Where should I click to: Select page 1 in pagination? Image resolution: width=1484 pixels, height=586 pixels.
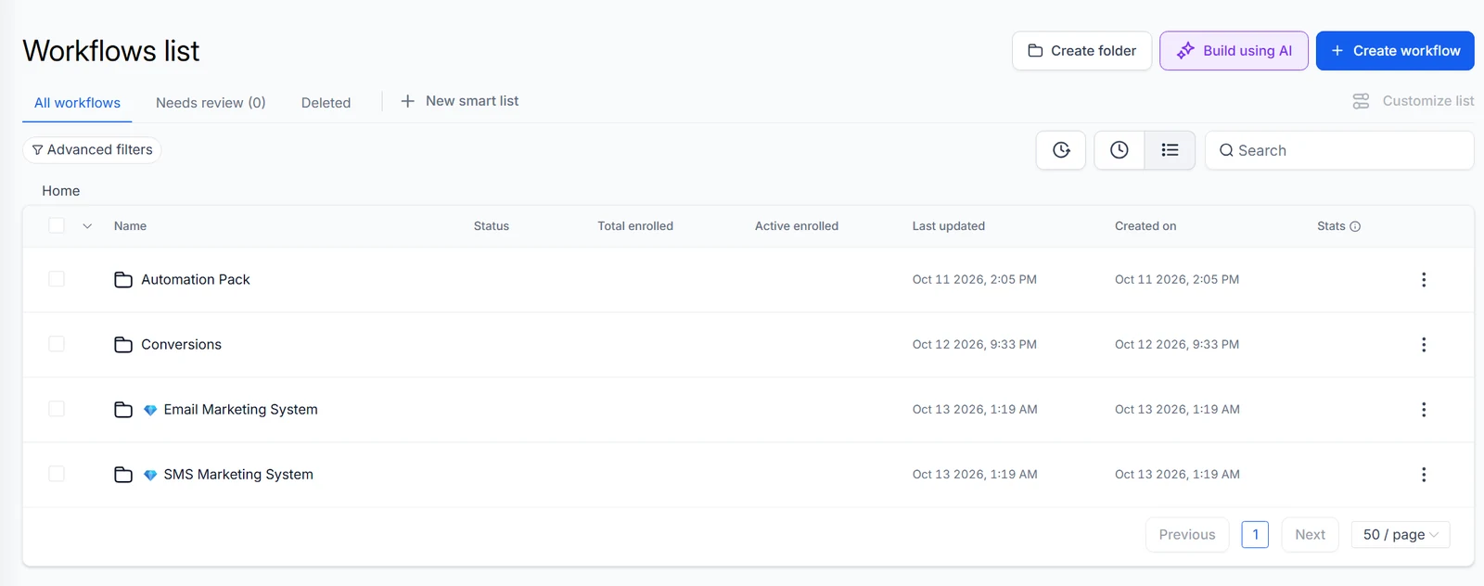1255,534
